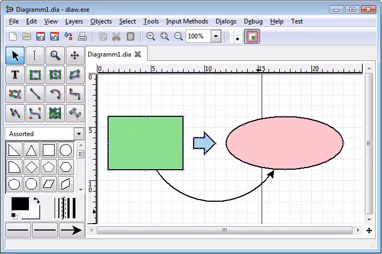Pick the parallelogram shape

coord(49,184)
